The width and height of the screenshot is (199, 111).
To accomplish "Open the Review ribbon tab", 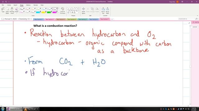I will coord(36,5).
